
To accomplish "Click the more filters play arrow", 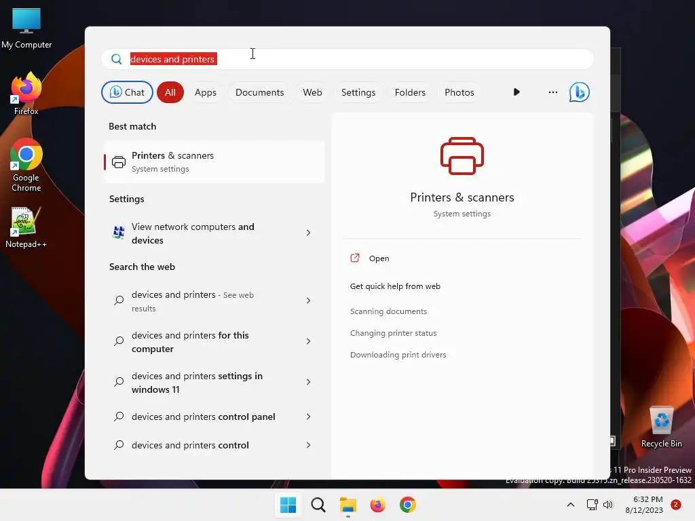I will 516,92.
